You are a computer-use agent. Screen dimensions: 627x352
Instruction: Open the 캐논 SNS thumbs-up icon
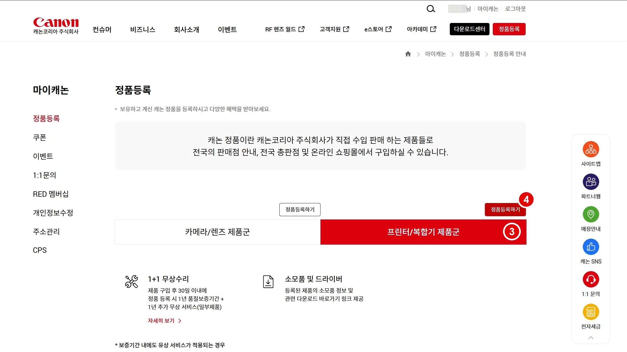[591, 247]
